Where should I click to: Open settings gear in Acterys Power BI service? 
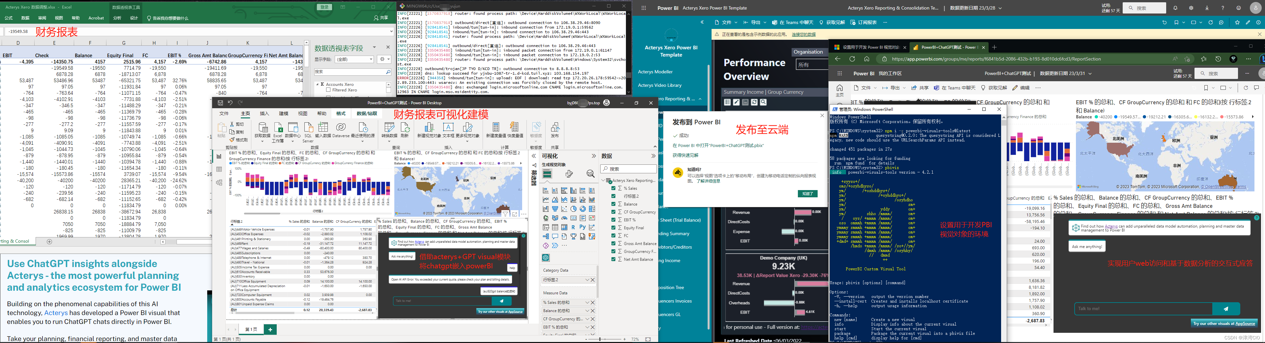click(1191, 8)
